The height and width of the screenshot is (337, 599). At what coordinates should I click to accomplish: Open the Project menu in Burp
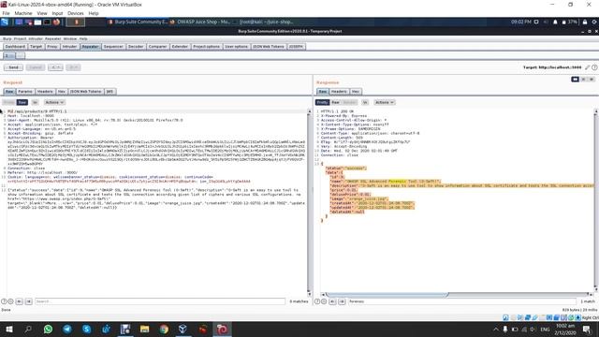click(20, 38)
